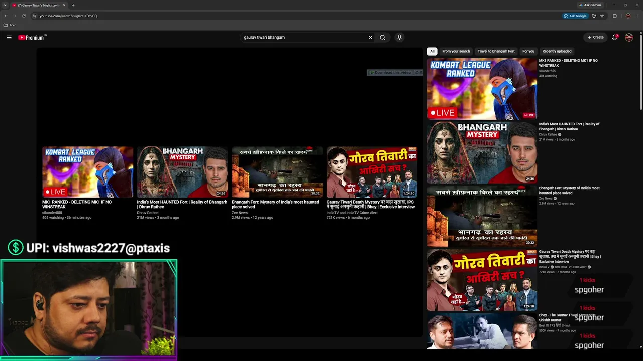Open suggested-list title 'India's Most HAUNTED Fort'
This screenshot has height=361, width=643.
point(569,127)
